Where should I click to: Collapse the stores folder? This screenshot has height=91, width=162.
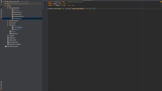point(8,25)
